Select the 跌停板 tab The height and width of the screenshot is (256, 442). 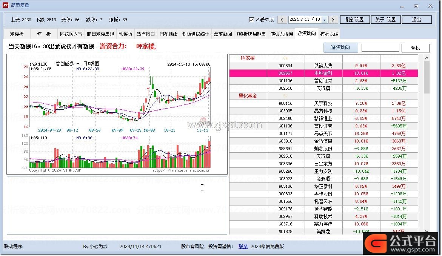click(125, 34)
